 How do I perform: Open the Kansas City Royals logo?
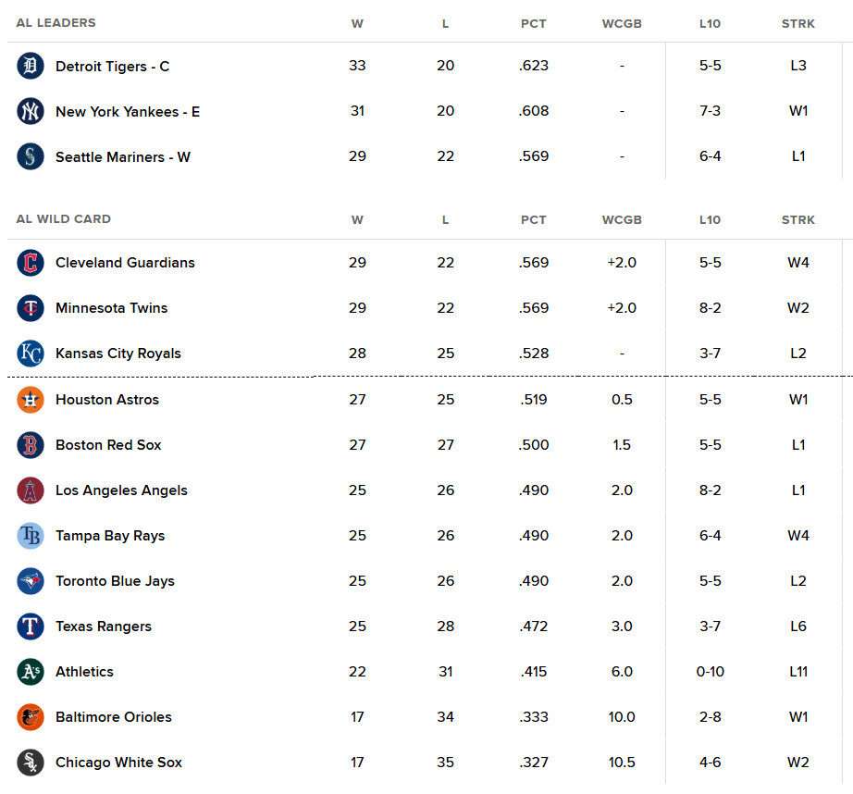[31, 354]
